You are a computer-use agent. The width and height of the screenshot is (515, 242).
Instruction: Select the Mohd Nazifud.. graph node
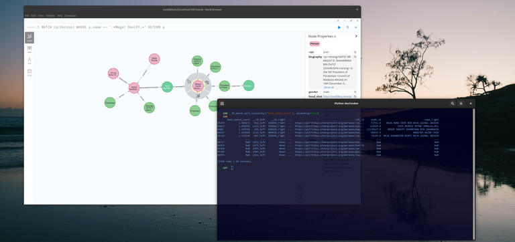coord(133,88)
